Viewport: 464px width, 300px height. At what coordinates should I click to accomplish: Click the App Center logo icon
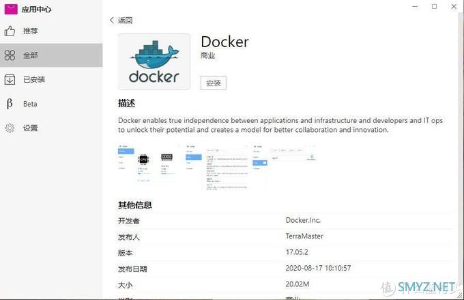coord(11,9)
